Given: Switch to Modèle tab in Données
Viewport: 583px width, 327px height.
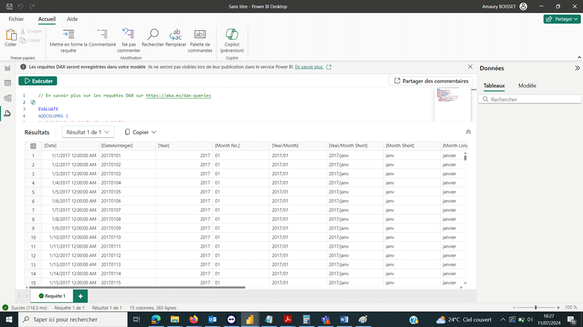Looking at the screenshot, I should click(527, 86).
